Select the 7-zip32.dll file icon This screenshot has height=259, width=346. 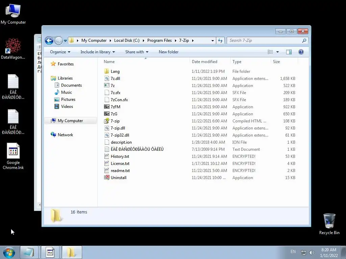[x=106, y=135]
